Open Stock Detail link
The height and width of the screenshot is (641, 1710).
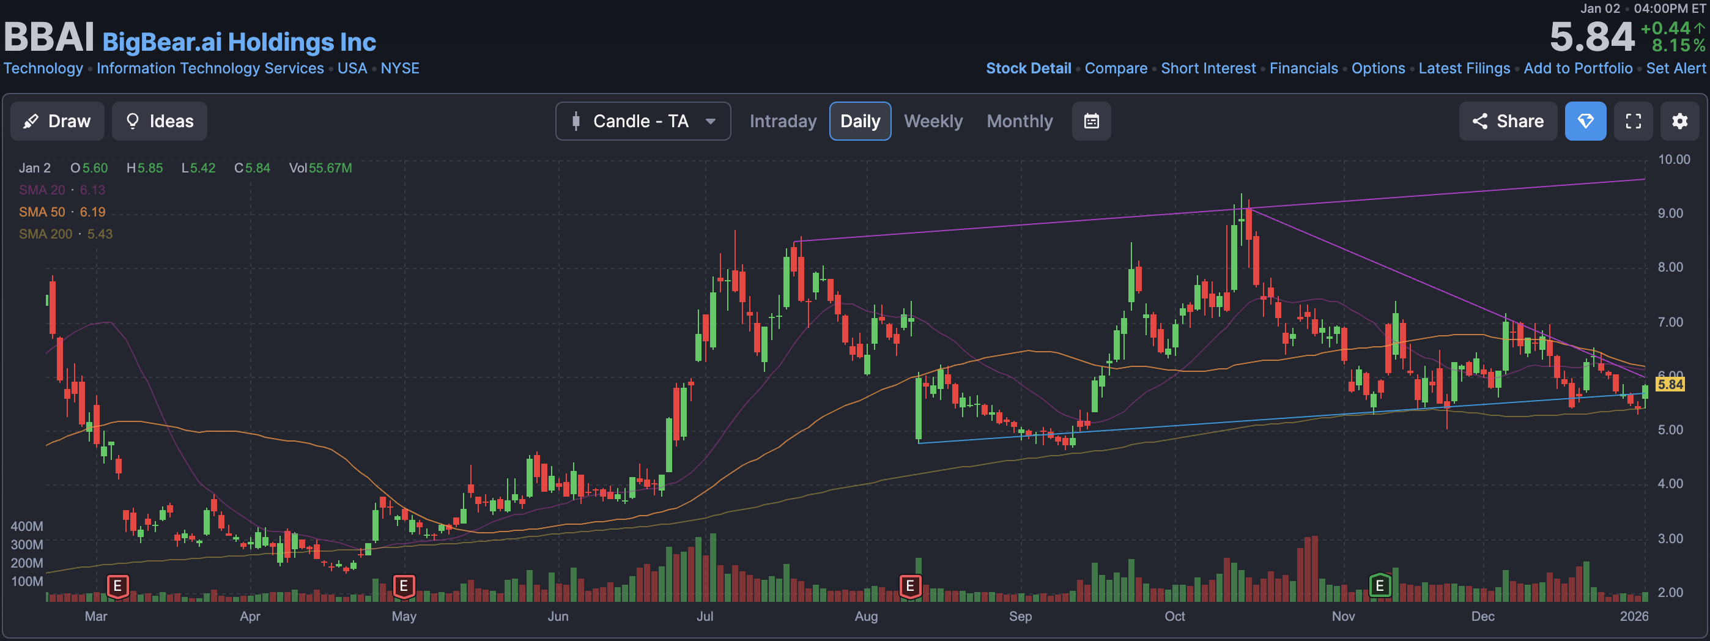(x=1028, y=69)
